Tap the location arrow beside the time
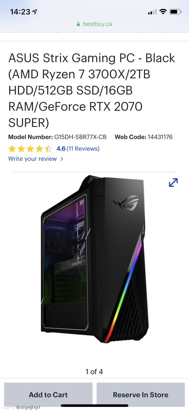The image size is (189, 411). 35,12
